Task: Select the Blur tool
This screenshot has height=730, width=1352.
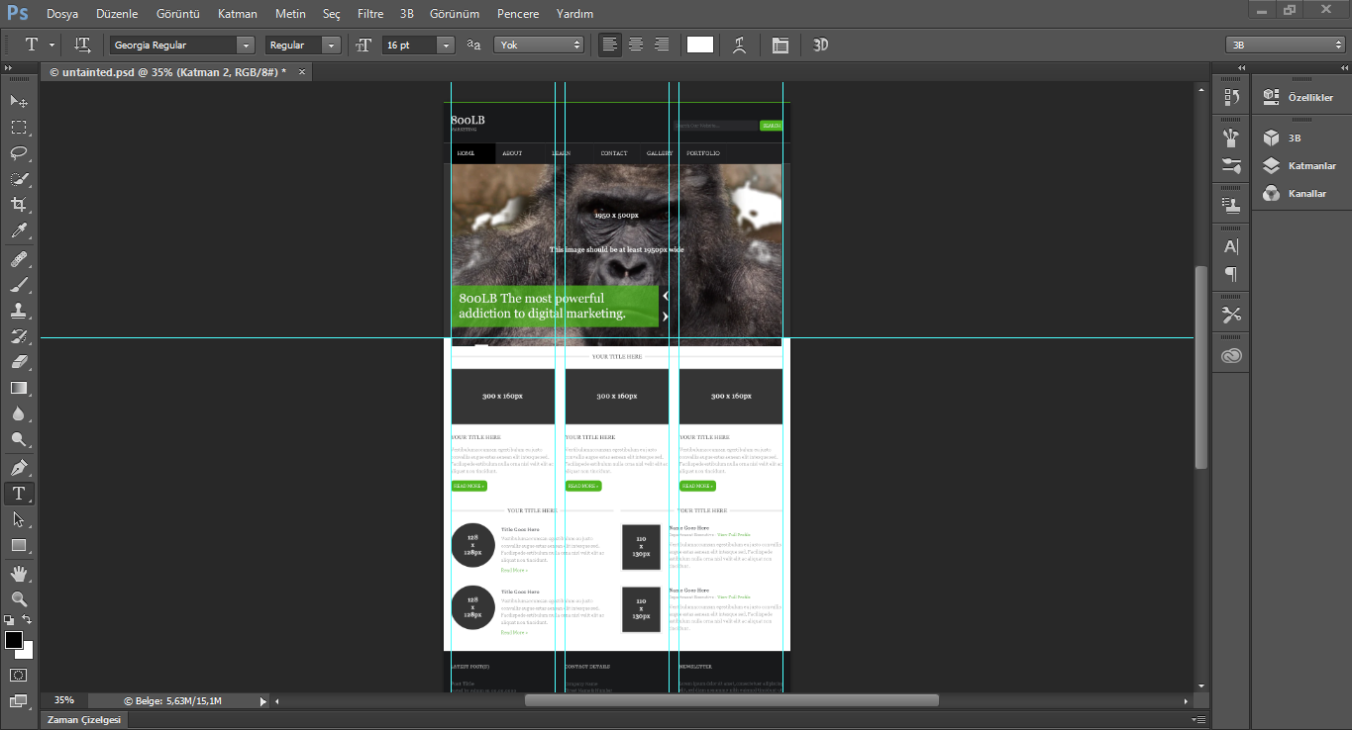Action: point(19,413)
